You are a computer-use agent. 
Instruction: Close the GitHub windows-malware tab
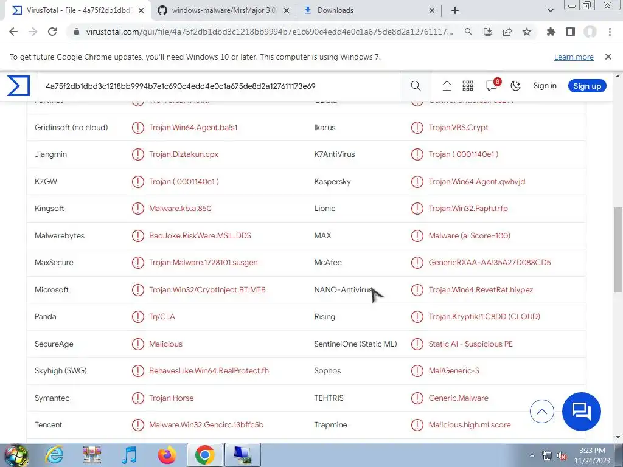coord(286,10)
